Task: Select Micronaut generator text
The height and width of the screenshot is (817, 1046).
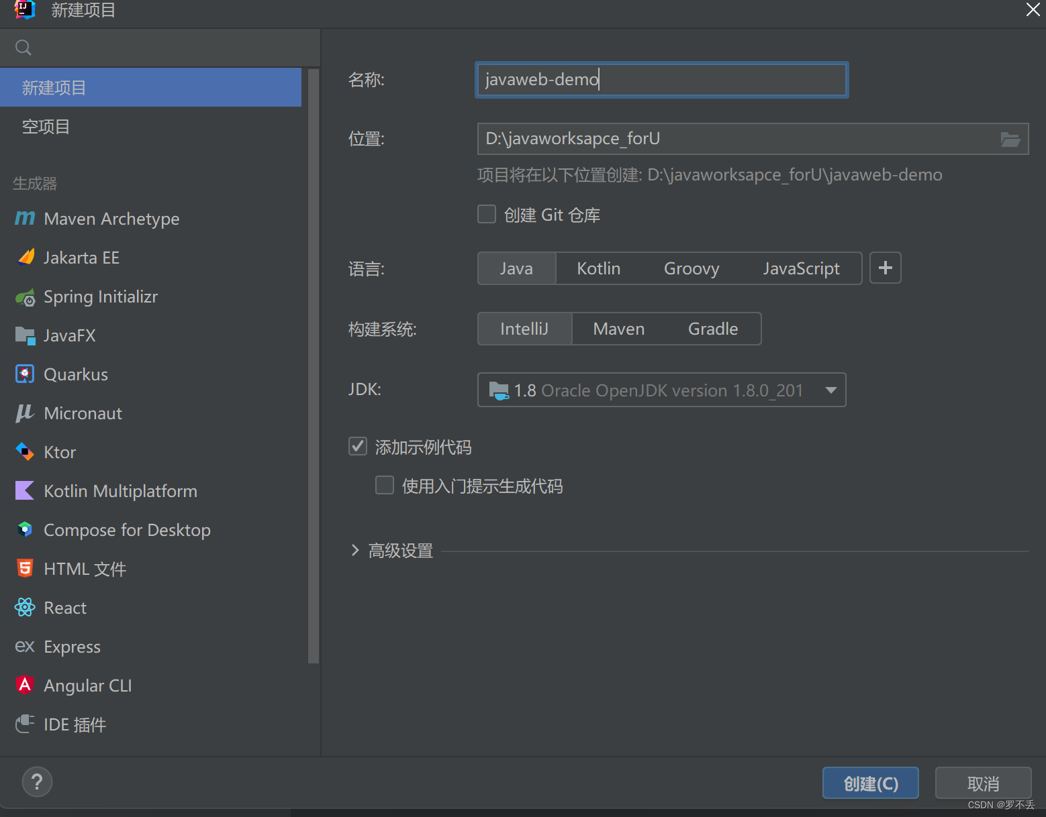Action: [83, 413]
